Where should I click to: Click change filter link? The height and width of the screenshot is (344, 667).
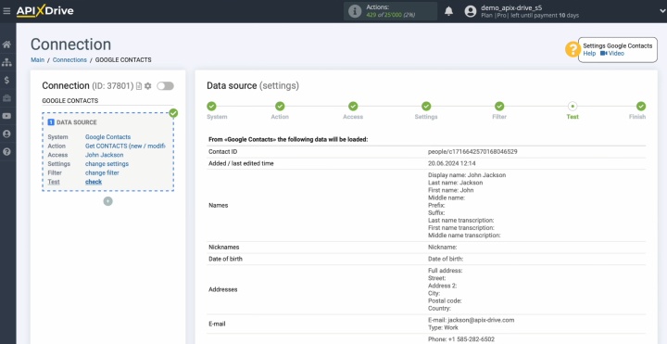click(x=102, y=172)
